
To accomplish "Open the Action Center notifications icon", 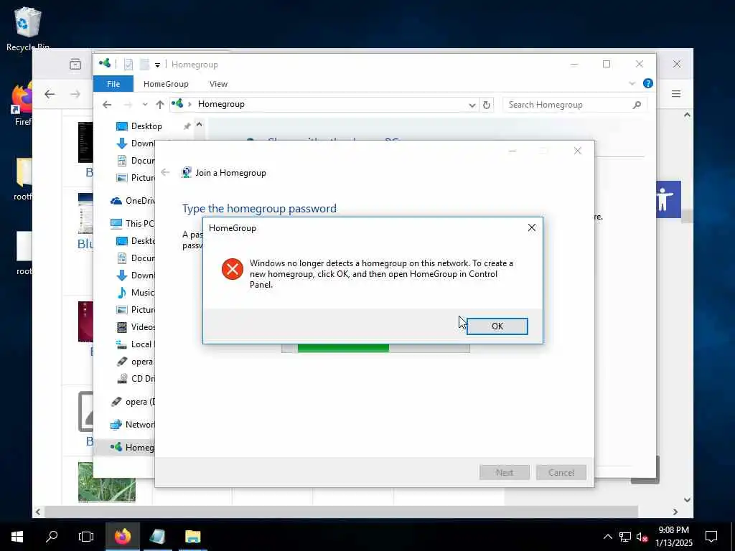I will 711,537.
